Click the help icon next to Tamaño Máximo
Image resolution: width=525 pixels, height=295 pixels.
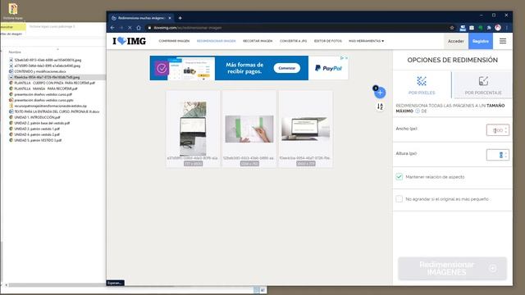(418, 111)
